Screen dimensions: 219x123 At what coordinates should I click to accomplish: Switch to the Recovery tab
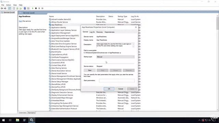click(x=100, y=32)
